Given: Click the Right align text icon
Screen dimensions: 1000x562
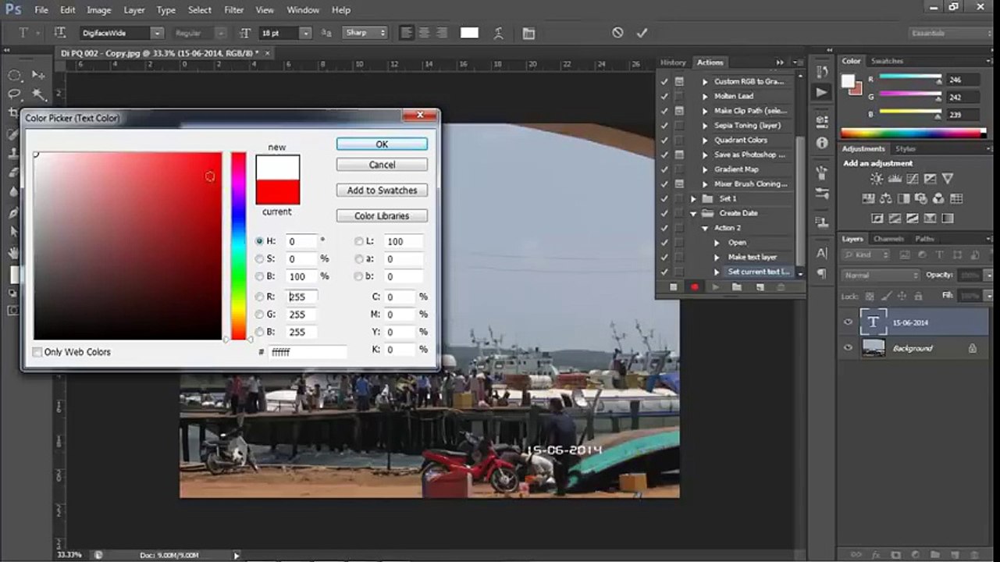Looking at the screenshot, I should (x=442, y=33).
